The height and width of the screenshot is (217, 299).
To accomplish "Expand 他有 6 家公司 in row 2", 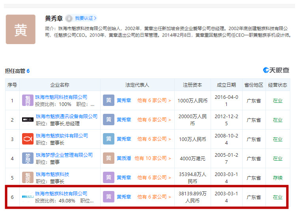I will (x=154, y=120).
